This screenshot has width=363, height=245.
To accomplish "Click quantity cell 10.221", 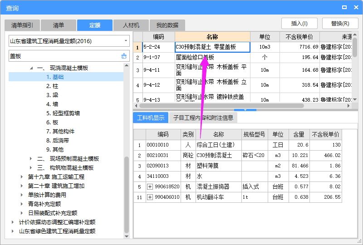I will coord(299,155).
